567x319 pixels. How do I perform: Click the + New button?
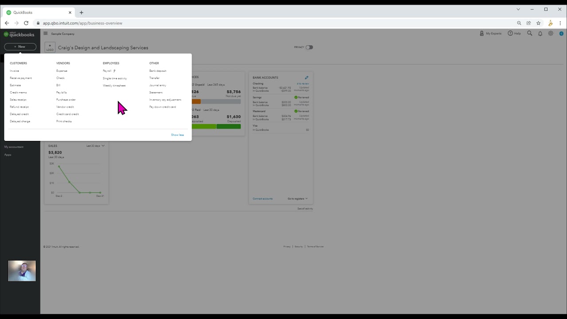(20, 47)
